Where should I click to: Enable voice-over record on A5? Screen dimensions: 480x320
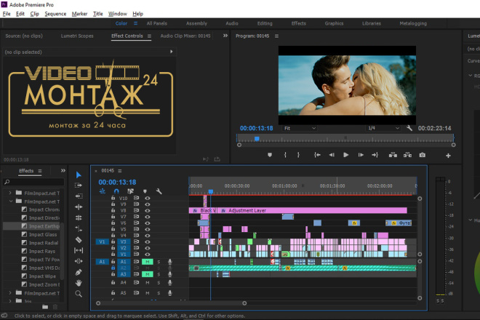[170, 293]
